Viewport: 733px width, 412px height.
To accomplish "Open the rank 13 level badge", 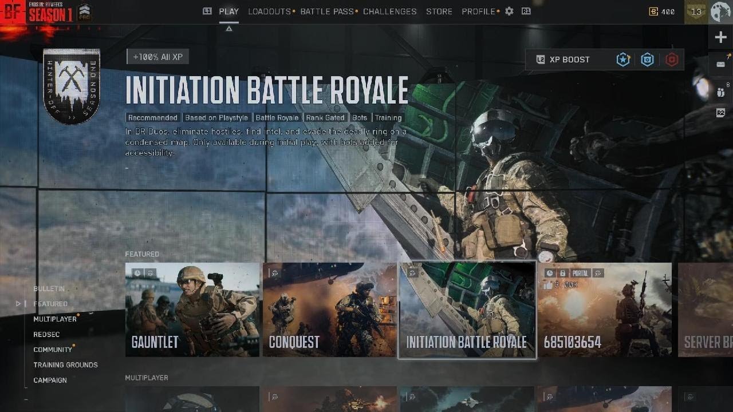I will (696, 11).
